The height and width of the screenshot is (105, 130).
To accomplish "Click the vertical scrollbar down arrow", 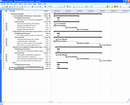I will (129, 99).
